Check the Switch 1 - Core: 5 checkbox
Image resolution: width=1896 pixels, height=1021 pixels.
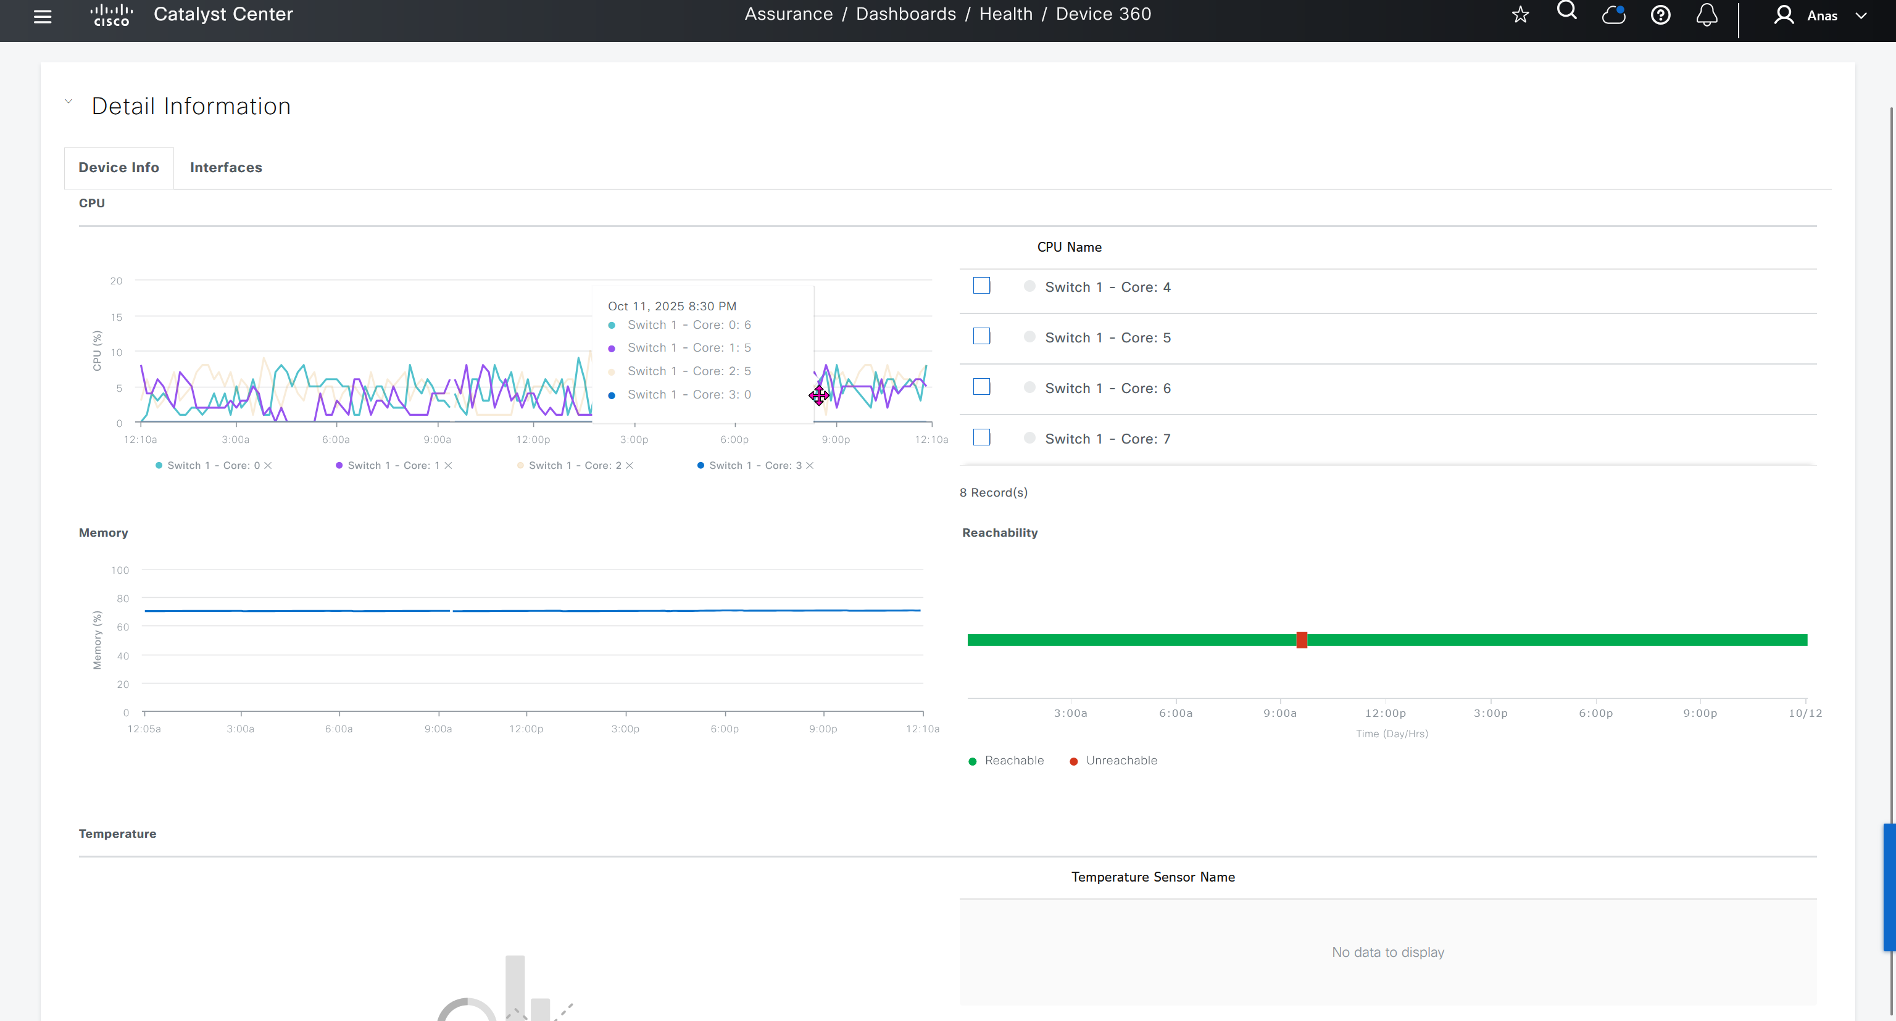(x=981, y=336)
